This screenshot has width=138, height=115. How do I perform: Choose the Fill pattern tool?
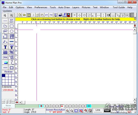click(5, 52)
